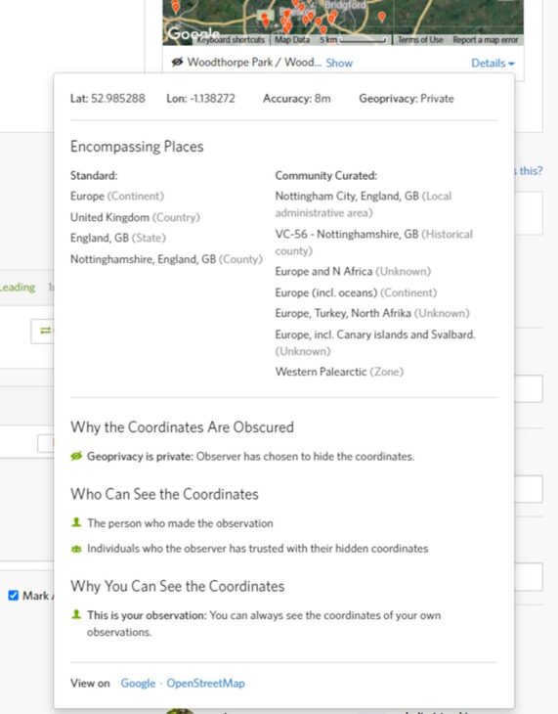Click the trusted individuals group icon
The height and width of the screenshot is (714, 558).
point(76,549)
